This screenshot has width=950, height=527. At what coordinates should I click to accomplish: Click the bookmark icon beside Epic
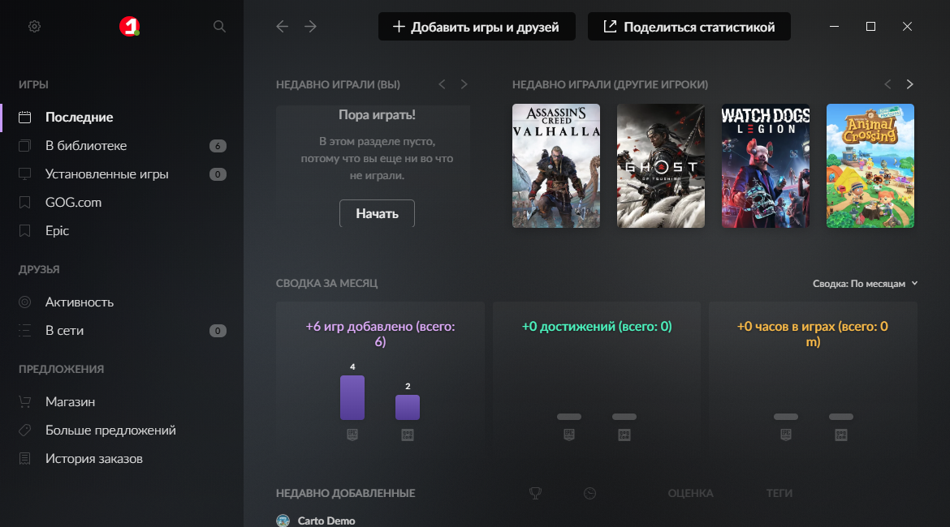(x=25, y=231)
